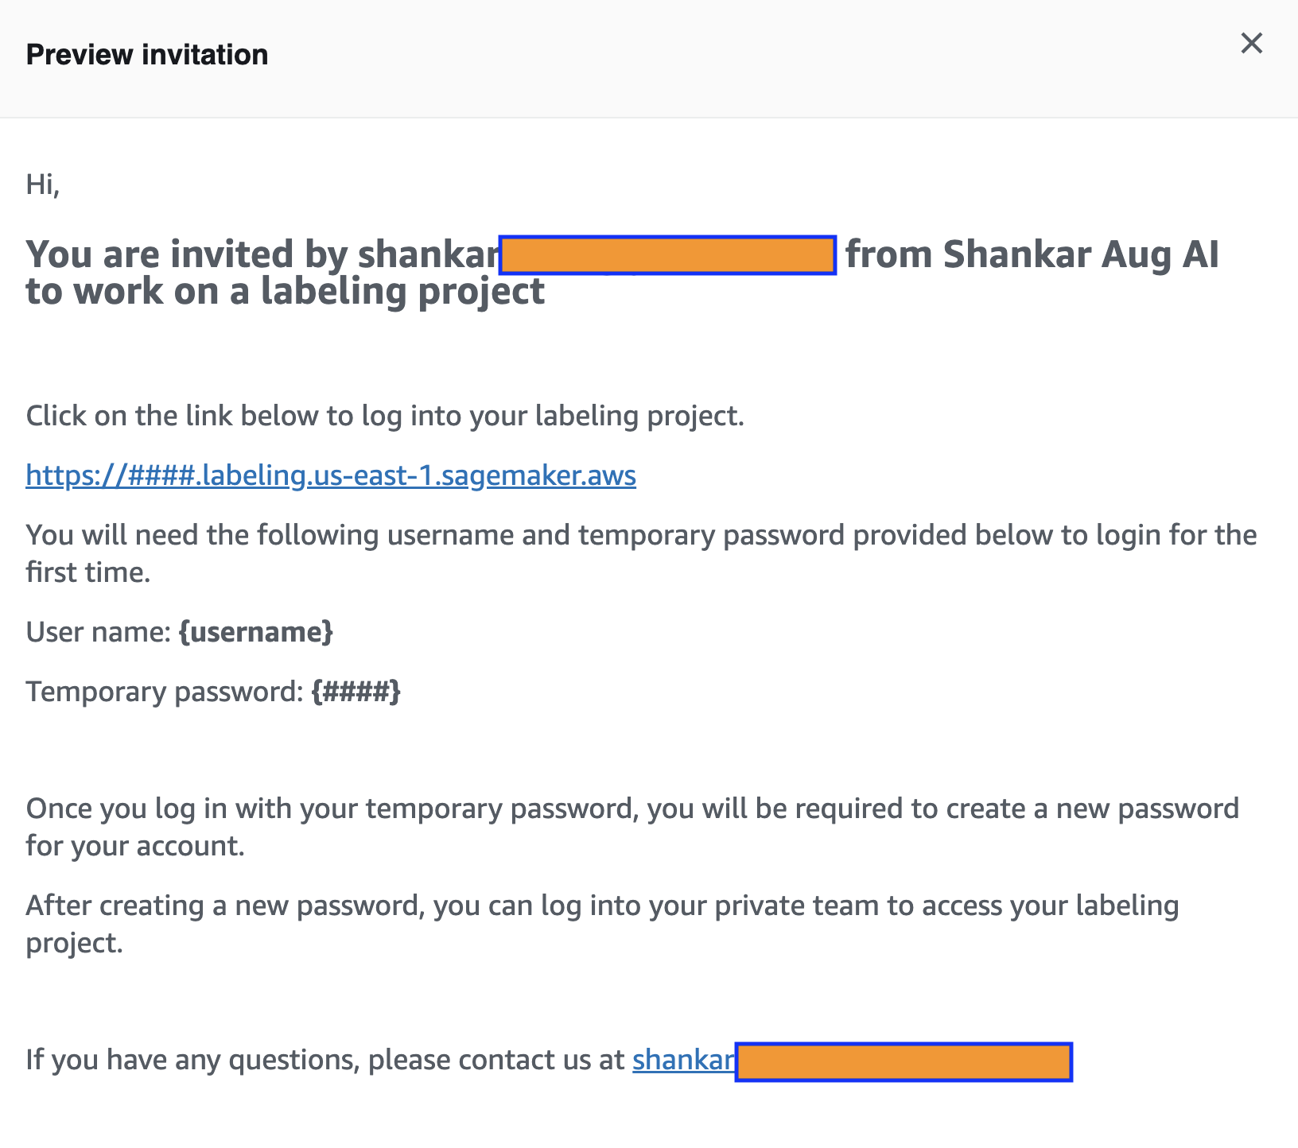Click the orange redacted box in the heading
Viewport: 1298px width, 1148px height.
pos(667,255)
